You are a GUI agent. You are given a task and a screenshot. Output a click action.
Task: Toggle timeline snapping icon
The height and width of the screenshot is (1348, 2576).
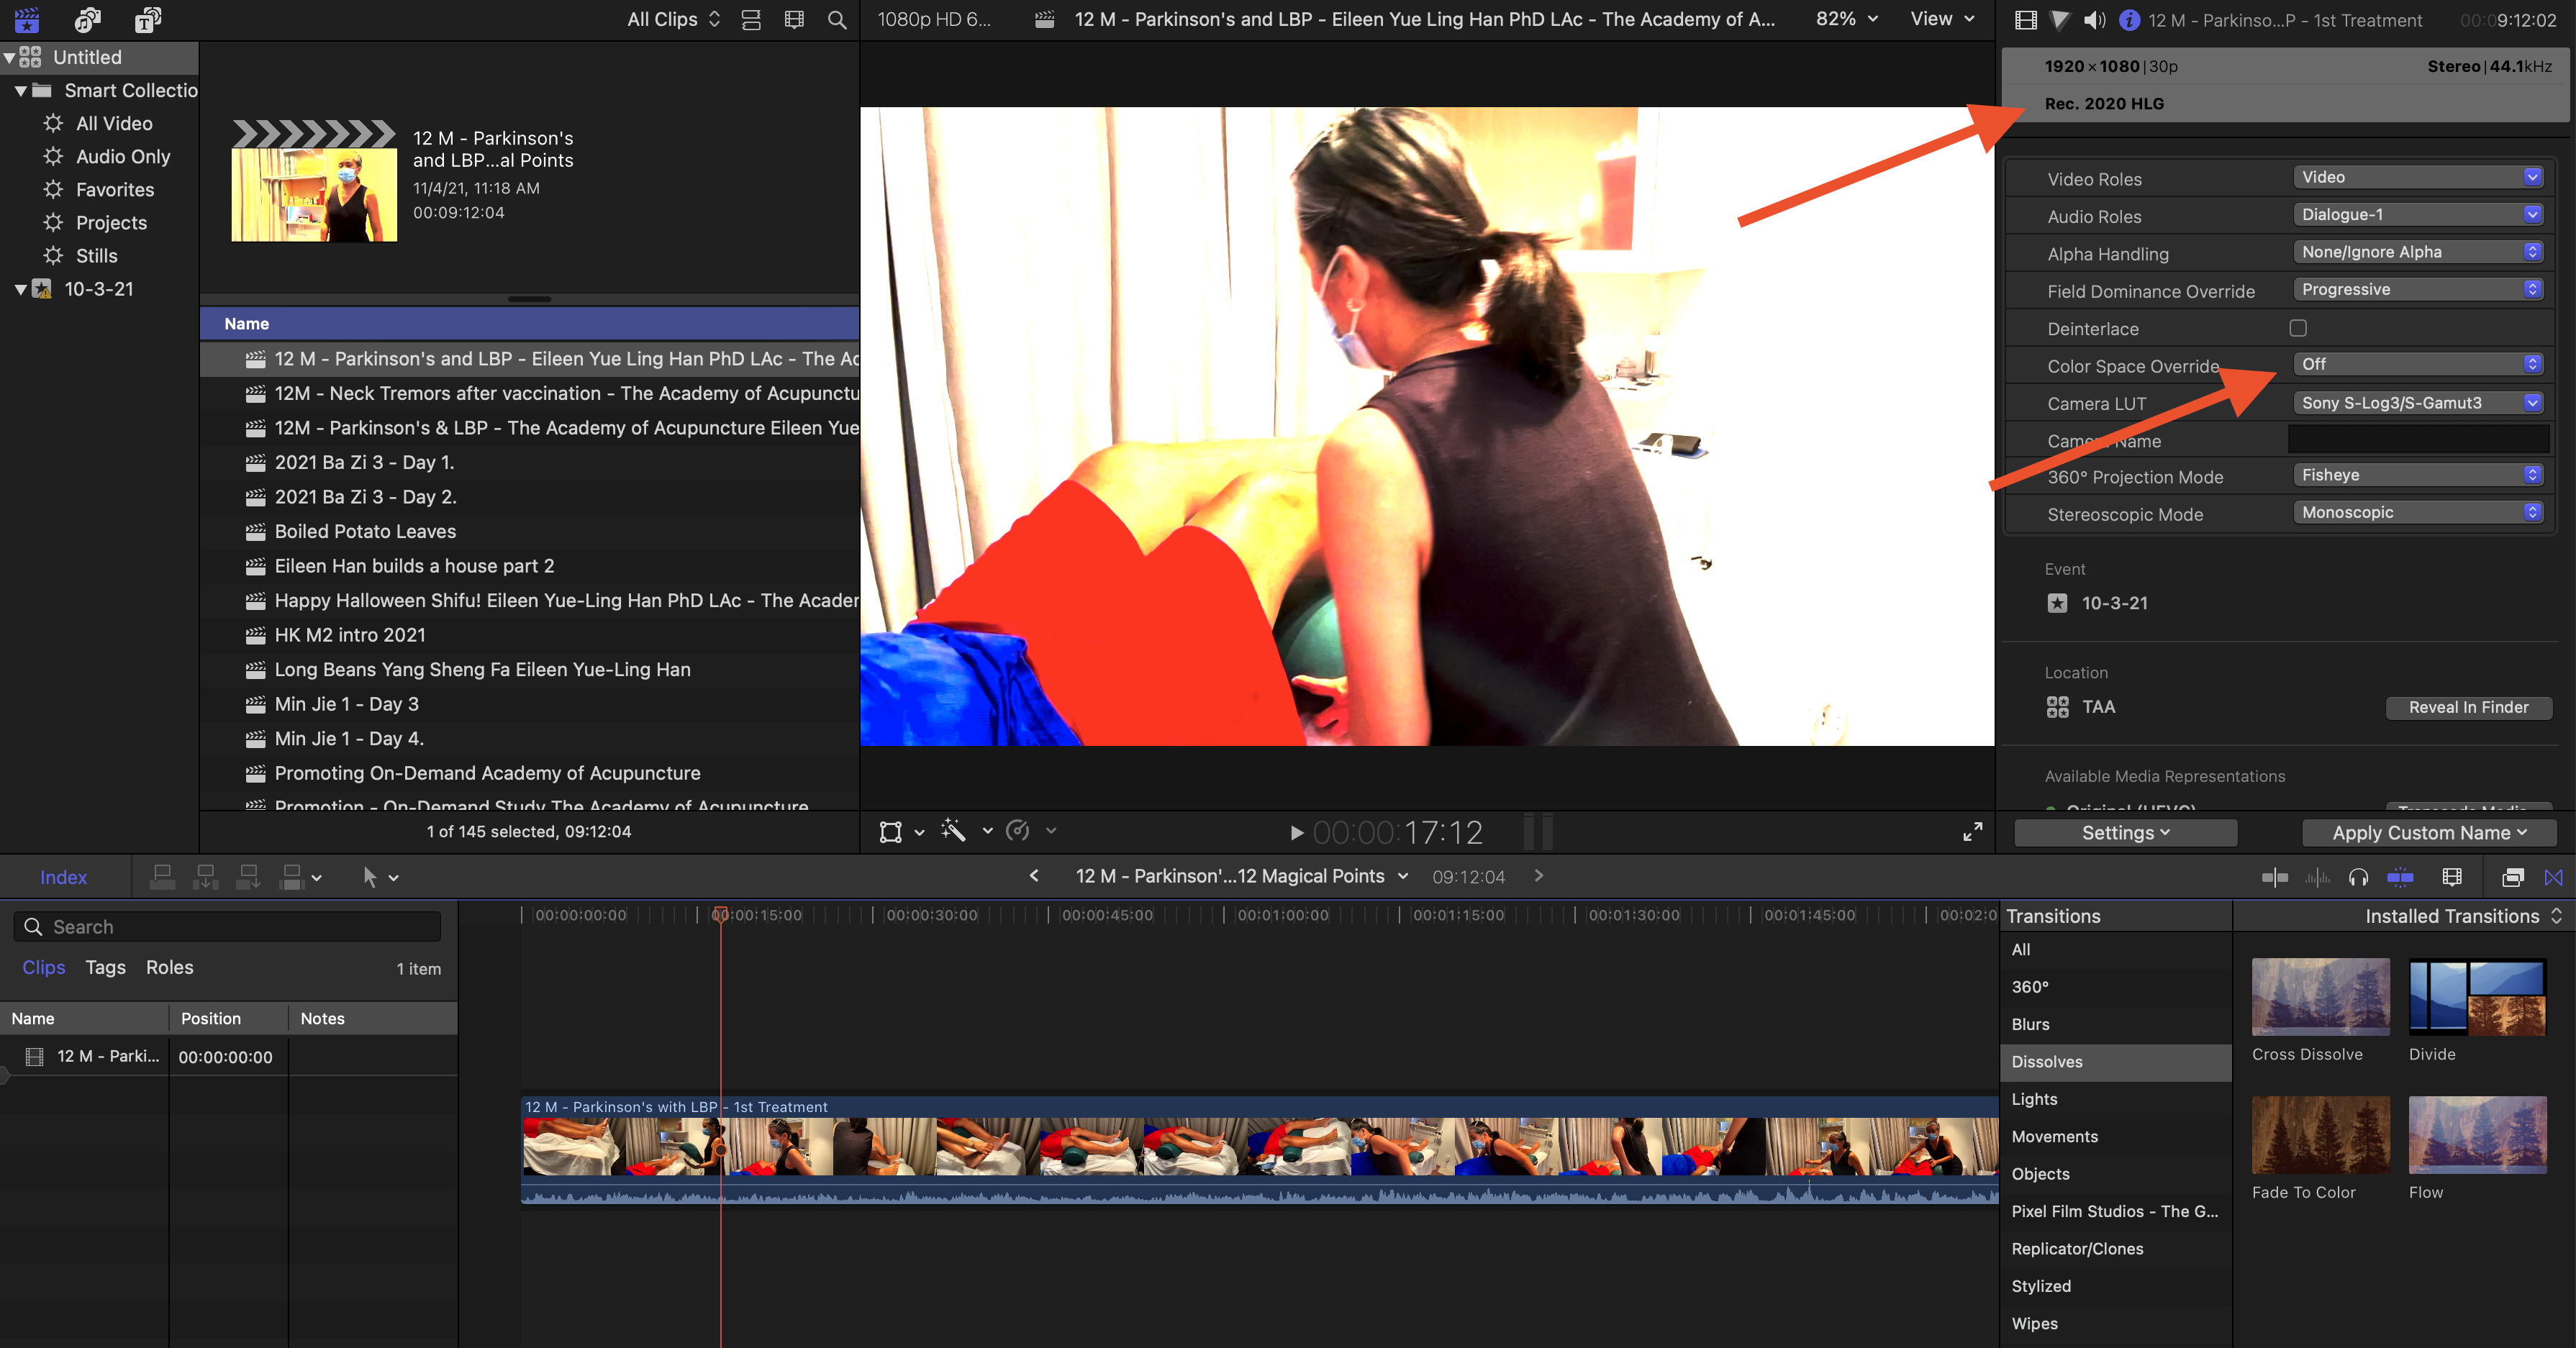point(2400,877)
